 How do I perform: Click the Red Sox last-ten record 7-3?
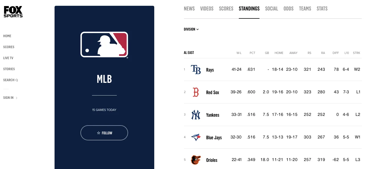click(x=346, y=92)
